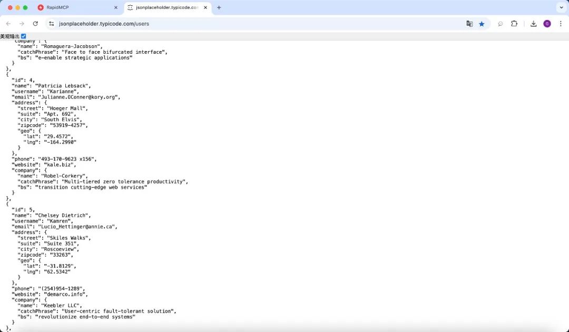Click the bookmark star icon
This screenshot has height=332, width=569.
(482, 24)
